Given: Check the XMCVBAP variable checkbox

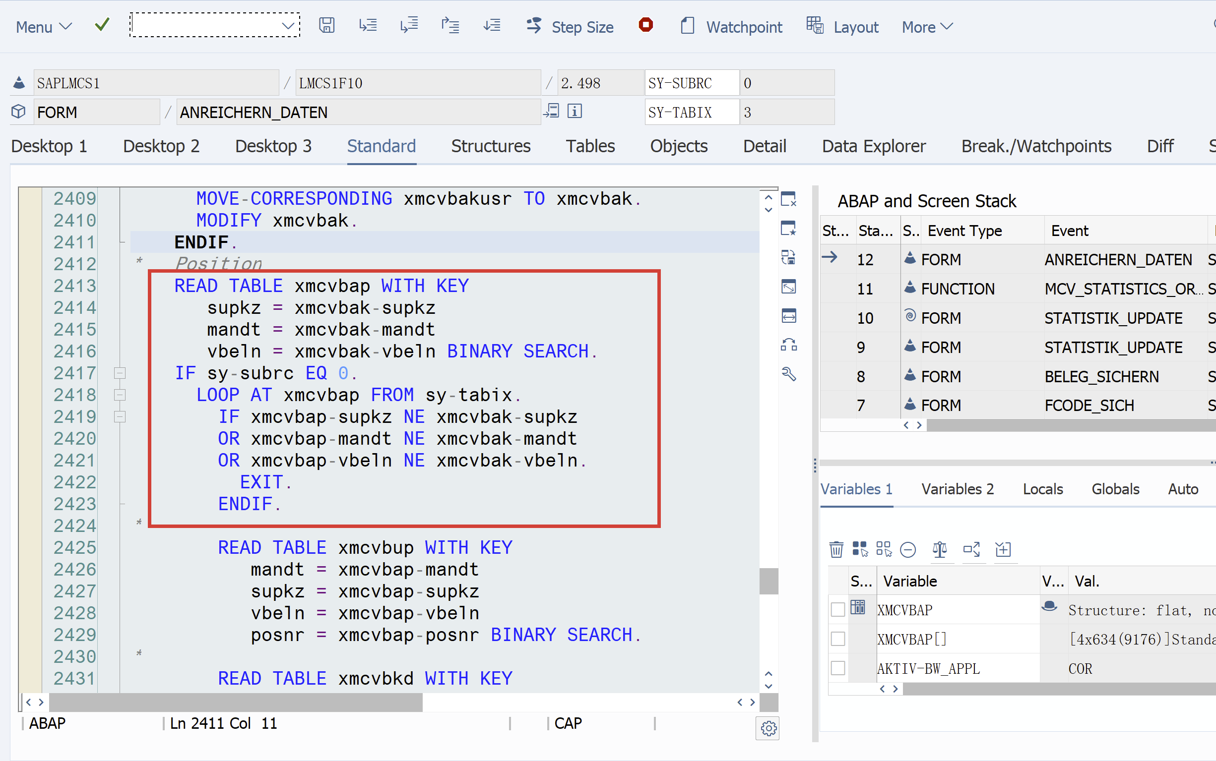Looking at the screenshot, I should [x=838, y=609].
